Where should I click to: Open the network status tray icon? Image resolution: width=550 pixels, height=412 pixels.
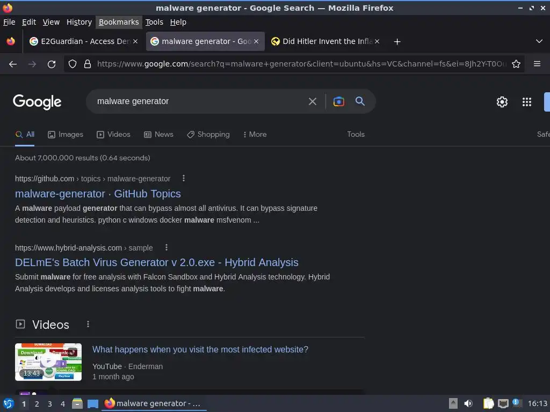[503, 403]
